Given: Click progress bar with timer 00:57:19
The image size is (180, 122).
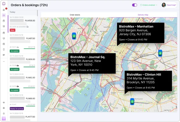Looking at the screenshot, I should (x=29, y=49).
